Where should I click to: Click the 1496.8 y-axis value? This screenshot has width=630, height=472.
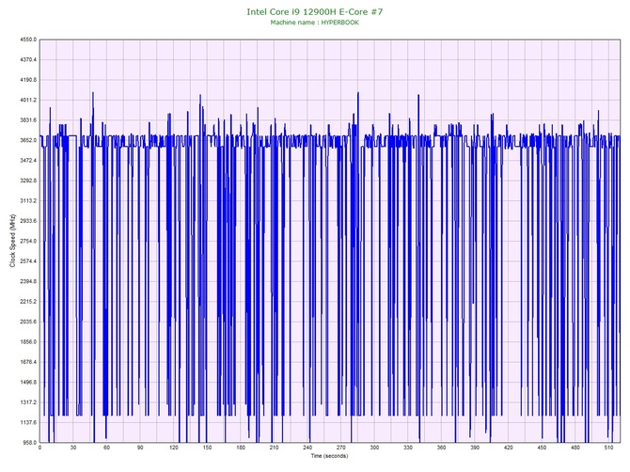(x=28, y=382)
